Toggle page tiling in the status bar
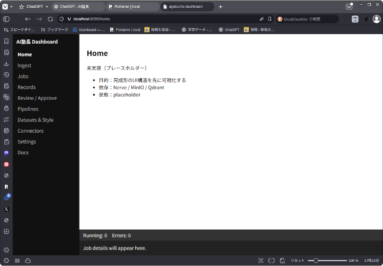The width and height of the screenshot is (383, 266). click(x=271, y=261)
